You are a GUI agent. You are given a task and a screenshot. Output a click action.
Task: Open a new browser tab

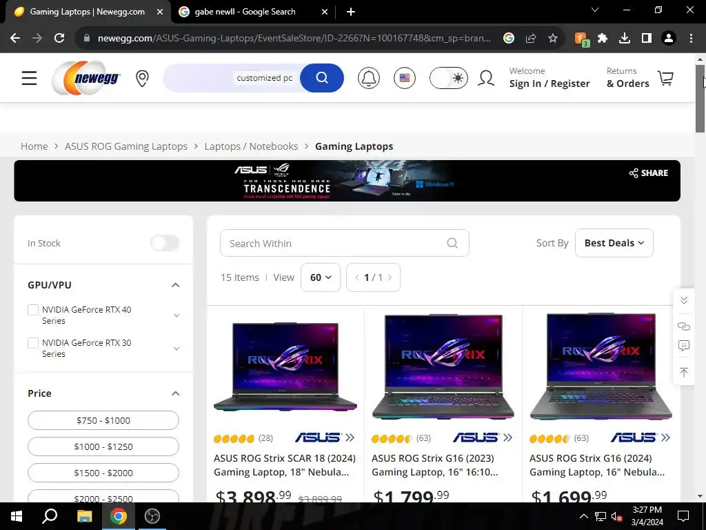point(351,12)
